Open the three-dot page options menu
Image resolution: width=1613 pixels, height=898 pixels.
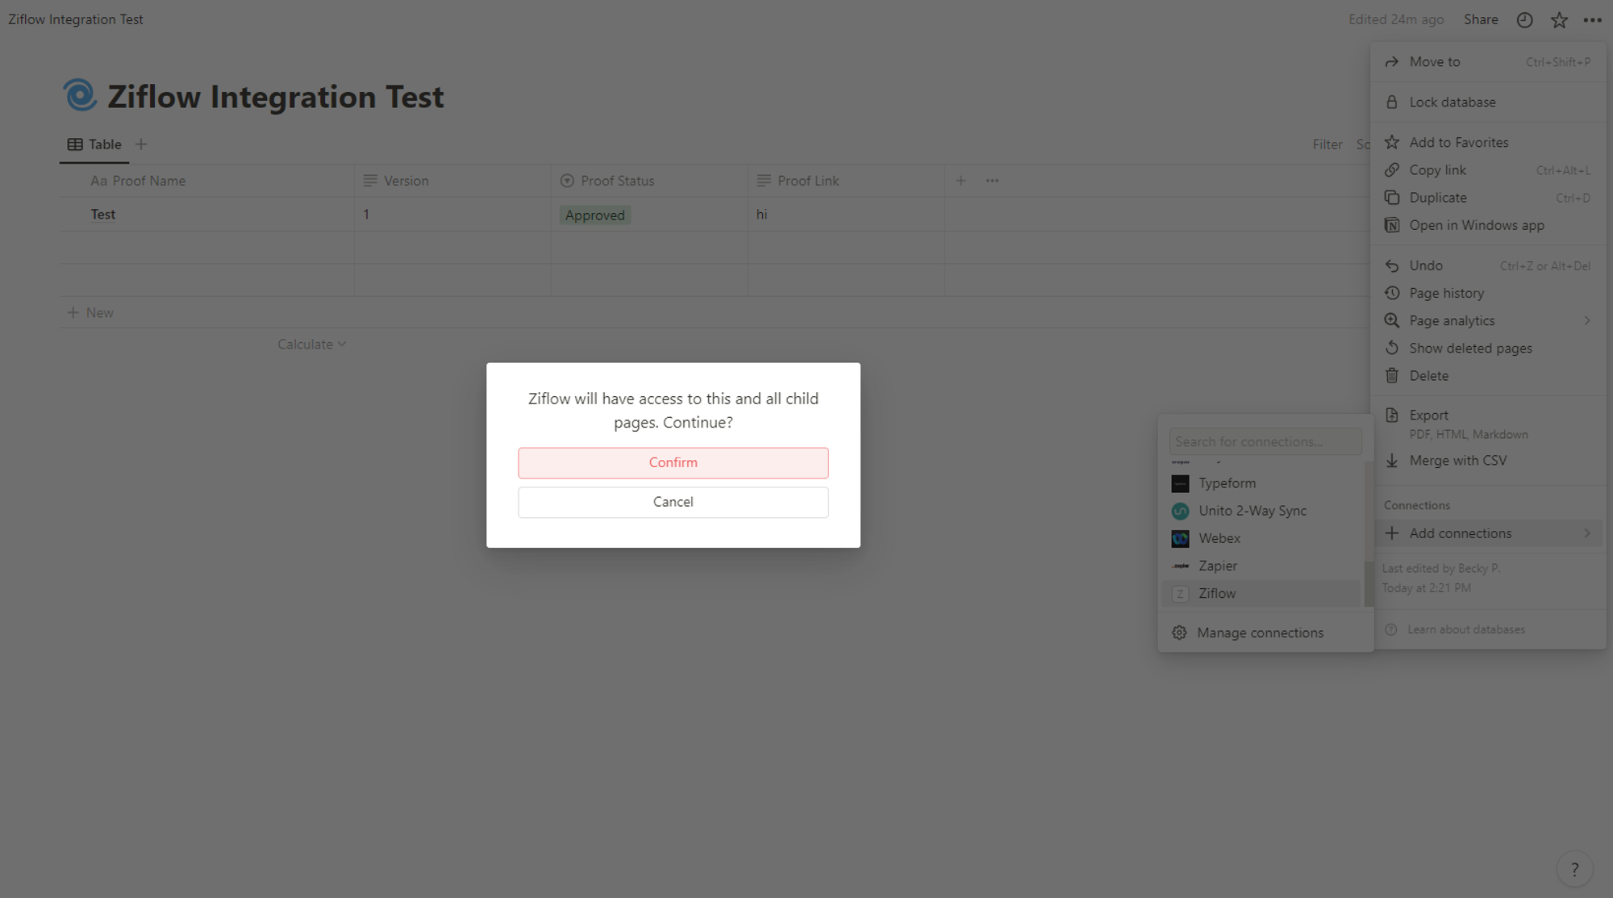[1592, 20]
